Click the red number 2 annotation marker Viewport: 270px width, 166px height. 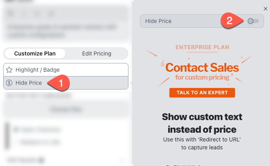point(229,21)
